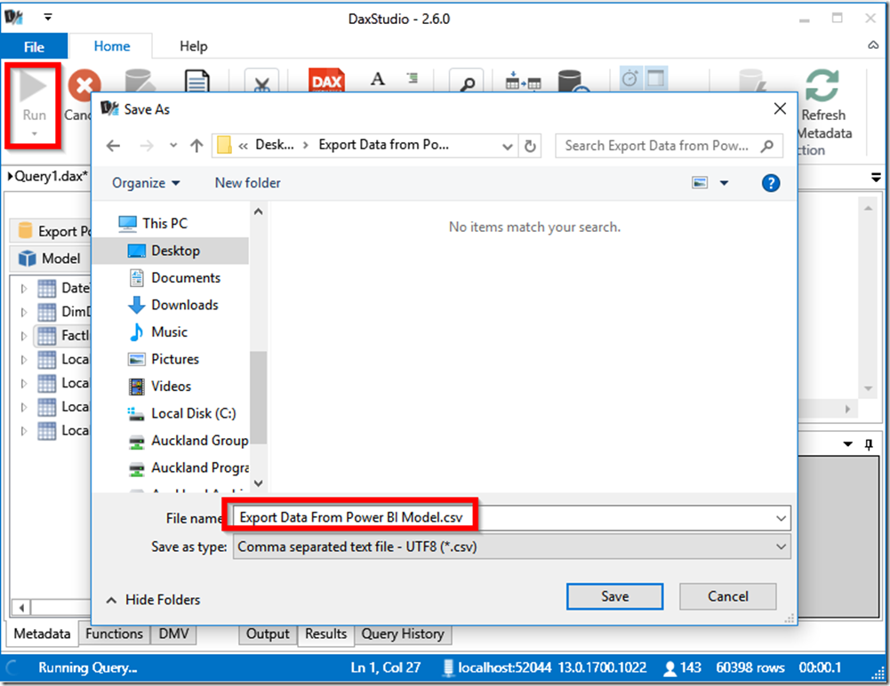Screen dimensions: 890x686
Task: Close the Save As dialog
Action: point(780,108)
